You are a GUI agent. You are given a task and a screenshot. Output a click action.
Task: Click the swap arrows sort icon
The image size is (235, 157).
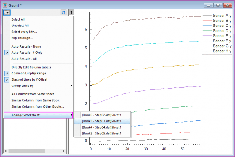pos(63,12)
